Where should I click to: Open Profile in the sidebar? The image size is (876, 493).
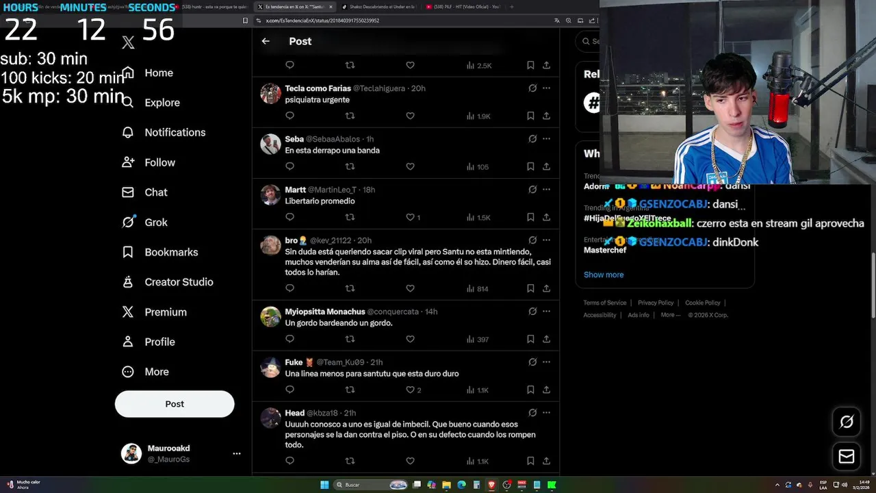pos(149,342)
